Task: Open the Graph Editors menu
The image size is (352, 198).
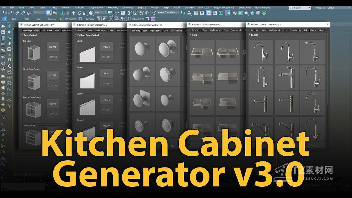Action: point(97,8)
